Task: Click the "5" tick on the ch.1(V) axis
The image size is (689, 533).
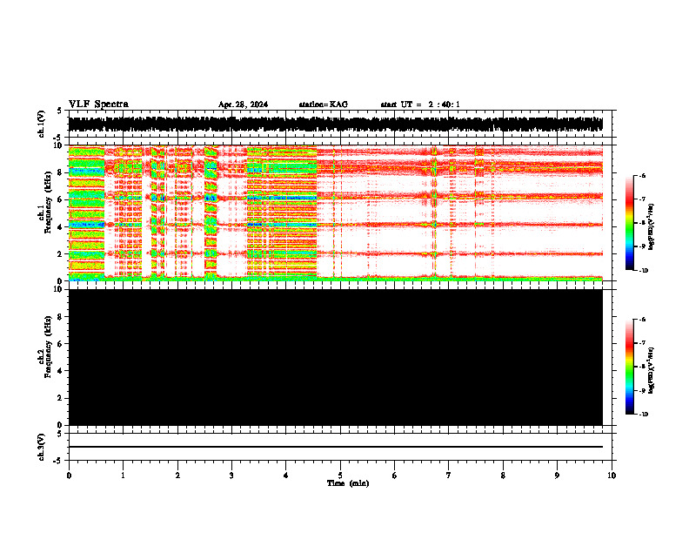Action: click(59, 111)
